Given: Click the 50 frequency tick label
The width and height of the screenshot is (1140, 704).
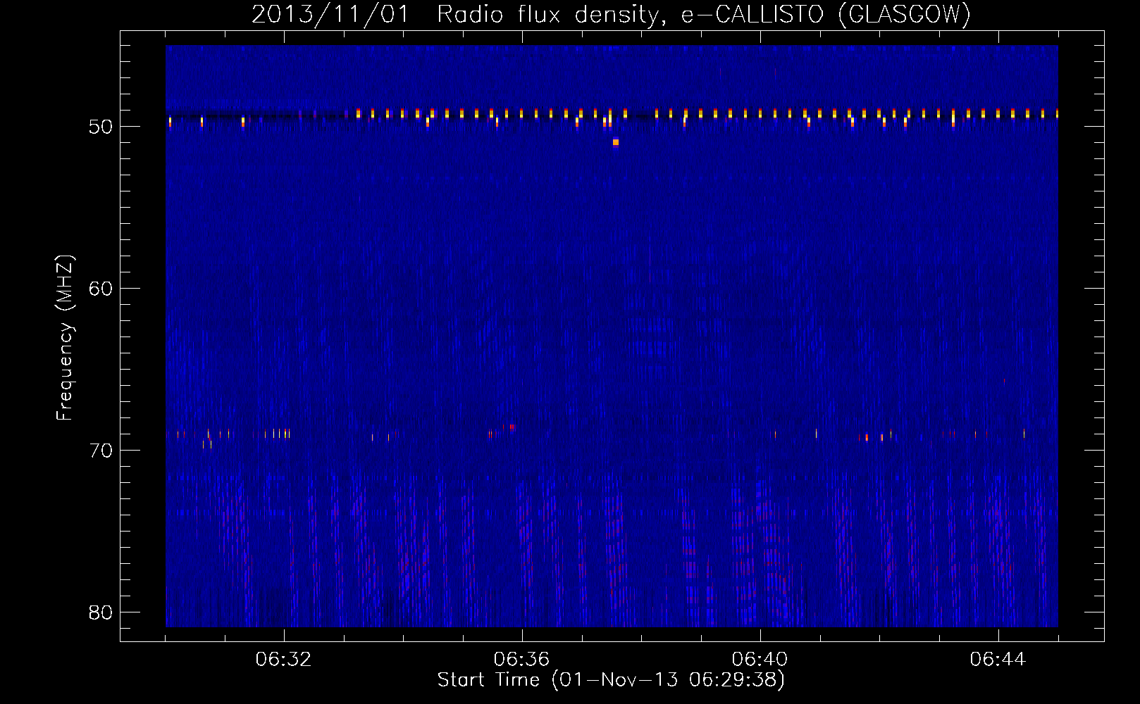Looking at the screenshot, I should click(x=101, y=127).
